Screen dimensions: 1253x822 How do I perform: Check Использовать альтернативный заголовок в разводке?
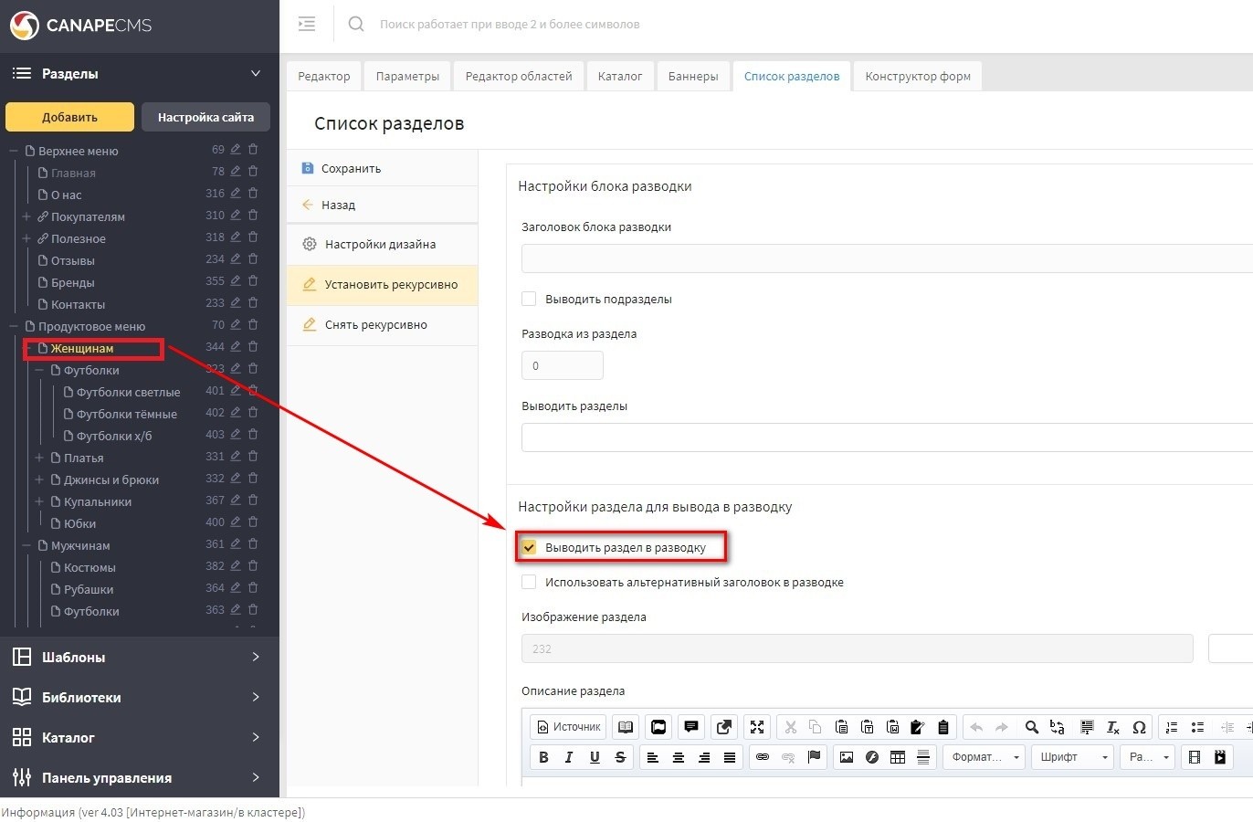tap(529, 582)
